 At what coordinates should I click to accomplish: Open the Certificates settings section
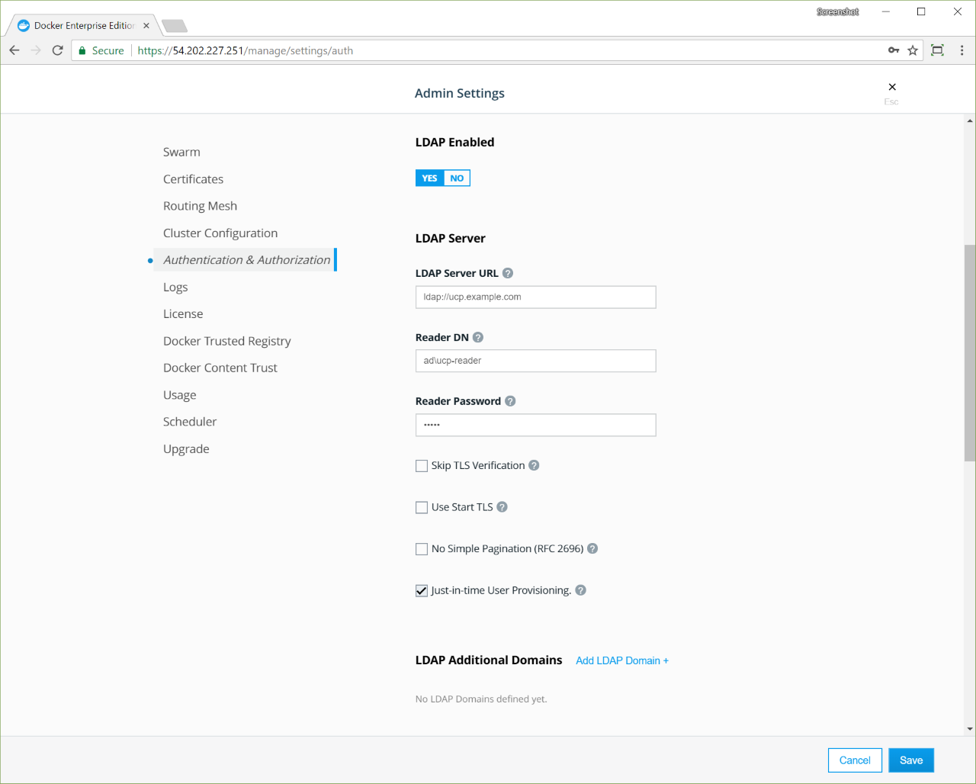click(x=193, y=179)
